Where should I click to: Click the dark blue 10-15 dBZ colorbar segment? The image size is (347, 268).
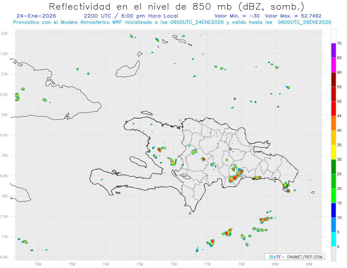point(333,210)
